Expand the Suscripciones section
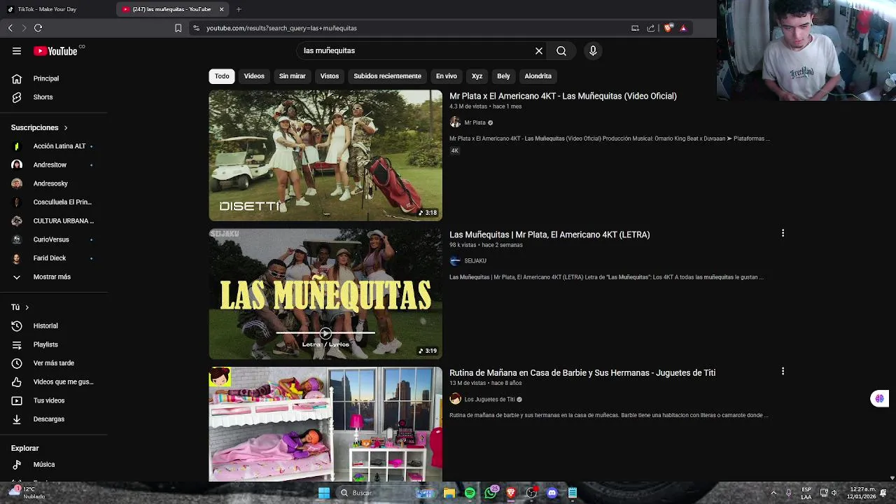896x504 pixels. coord(39,127)
